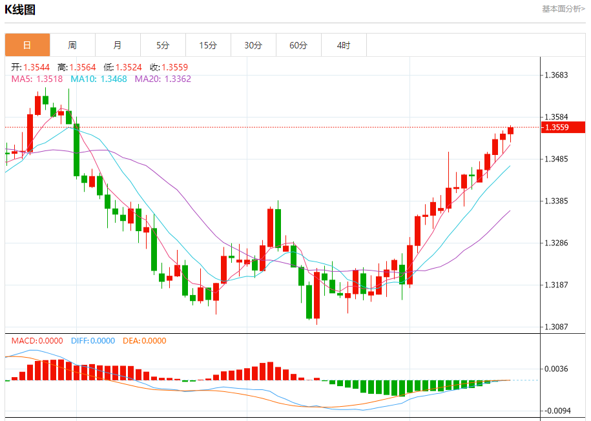Screen dimensions: 591x421
Task: Click the 开:1.3544 opening price value
Action: [x=30, y=67]
